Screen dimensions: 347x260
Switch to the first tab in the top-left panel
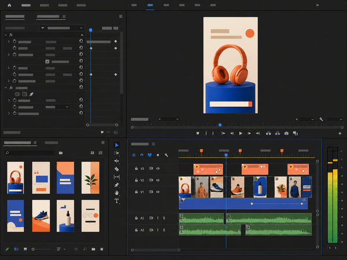[x=15, y=16]
